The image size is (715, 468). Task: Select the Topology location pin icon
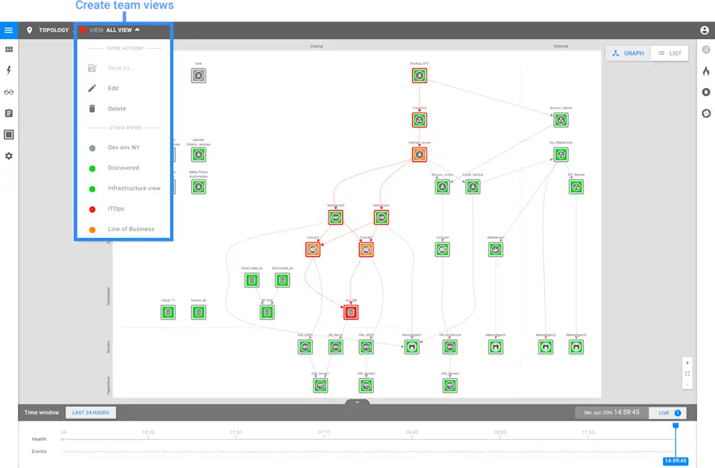tap(29, 30)
